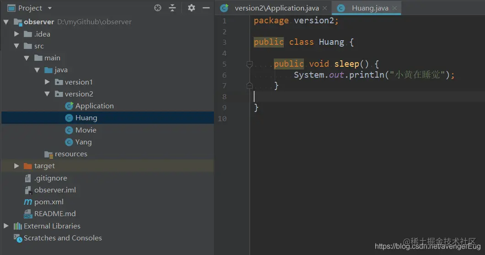Collapse the version2 package arrow

[47, 94]
